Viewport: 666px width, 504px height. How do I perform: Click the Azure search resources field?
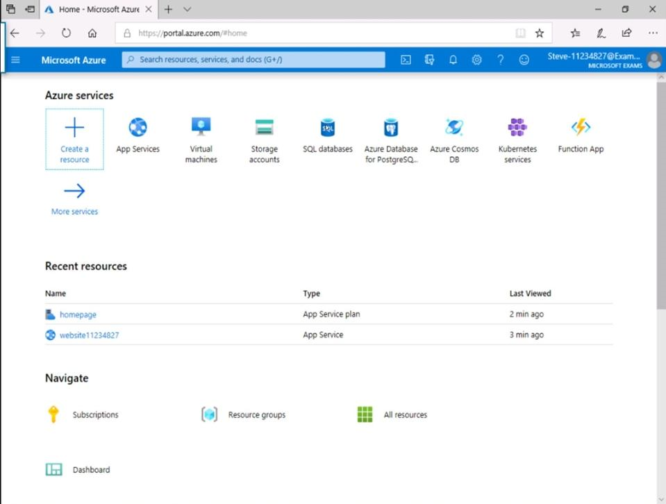[x=253, y=60]
